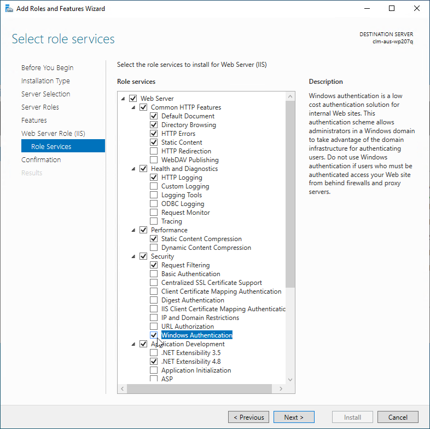Viewport: 430px width, 429px height.
Task: Select the Windows Authentication label
Action: click(x=196, y=335)
